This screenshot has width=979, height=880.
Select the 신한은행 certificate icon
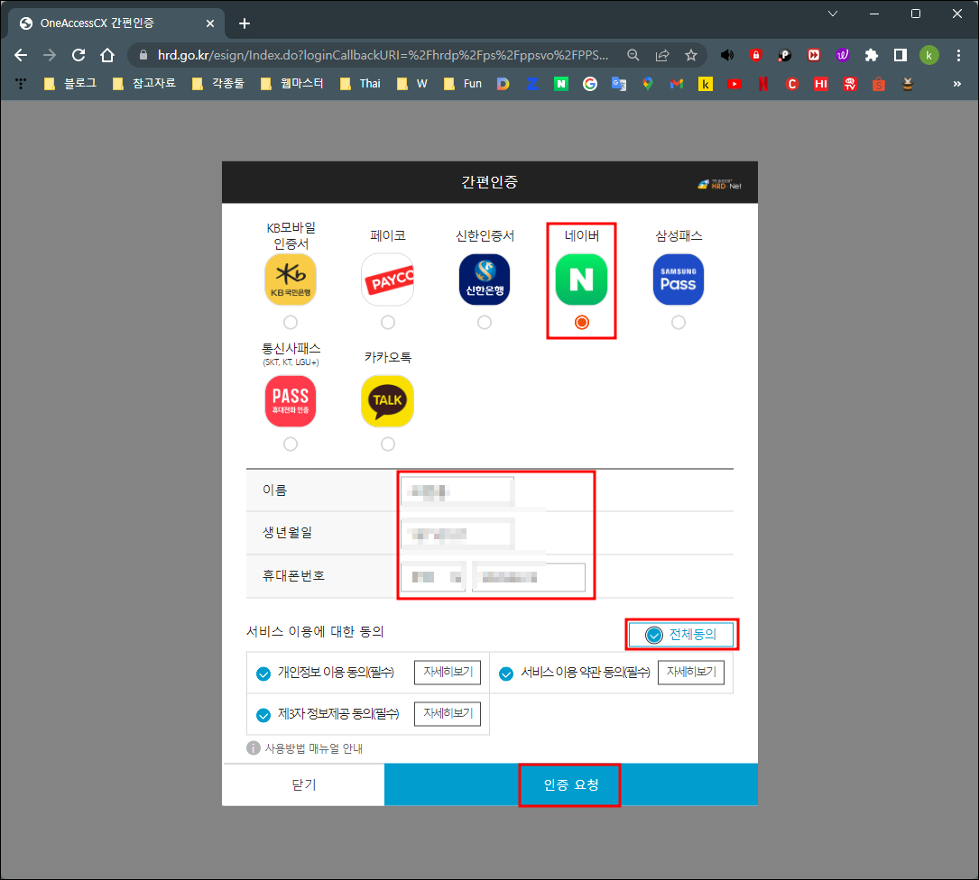[484, 280]
